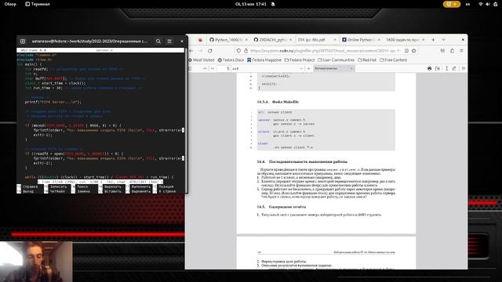Open the PDF zoom level dropdown
The height and width of the screenshot is (282, 502).
click(x=333, y=68)
